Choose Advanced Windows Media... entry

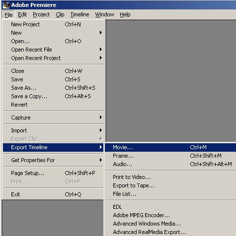[x=170, y=224]
